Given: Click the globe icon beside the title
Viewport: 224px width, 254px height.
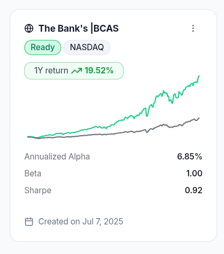Looking at the screenshot, I should point(29,29).
